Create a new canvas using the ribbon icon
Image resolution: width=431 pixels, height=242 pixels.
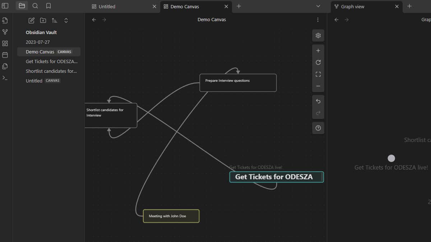pyautogui.click(x=5, y=43)
